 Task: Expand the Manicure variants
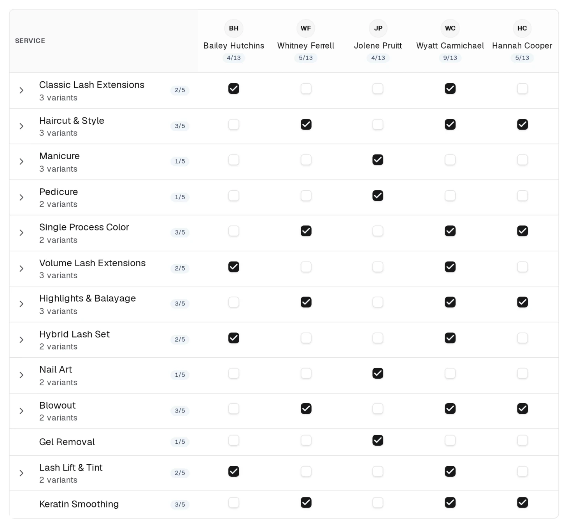(21, 162)
